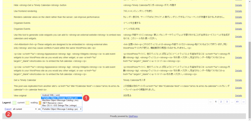Click translation イベントをまとめる

[131, 29]
